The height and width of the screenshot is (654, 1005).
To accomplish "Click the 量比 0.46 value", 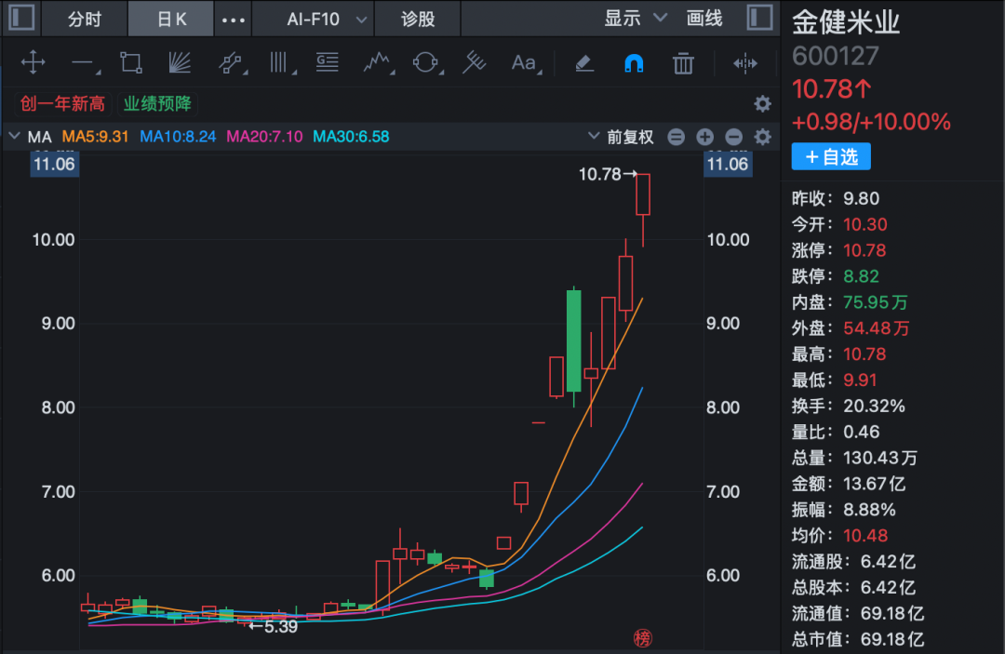I will (862, 432).
